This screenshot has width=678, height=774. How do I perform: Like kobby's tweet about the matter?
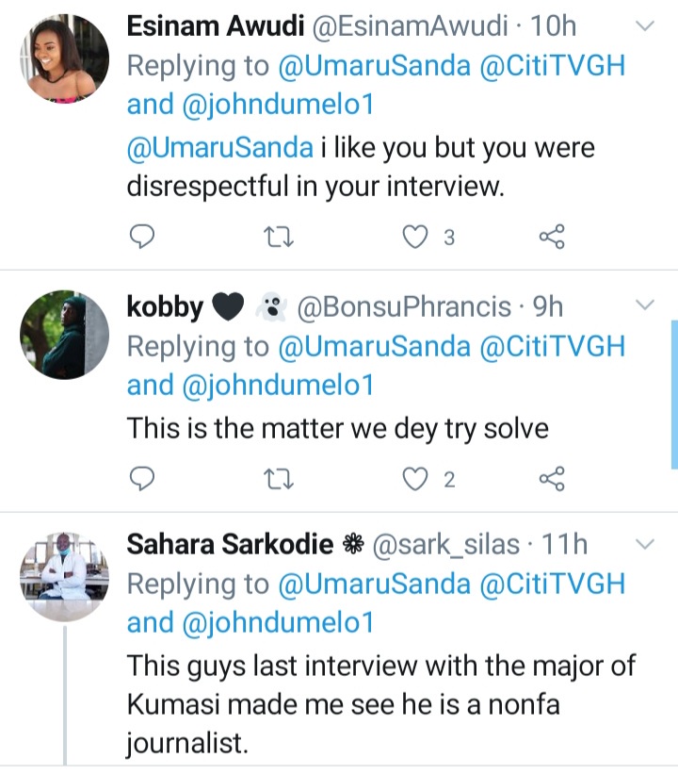[415, 479]
